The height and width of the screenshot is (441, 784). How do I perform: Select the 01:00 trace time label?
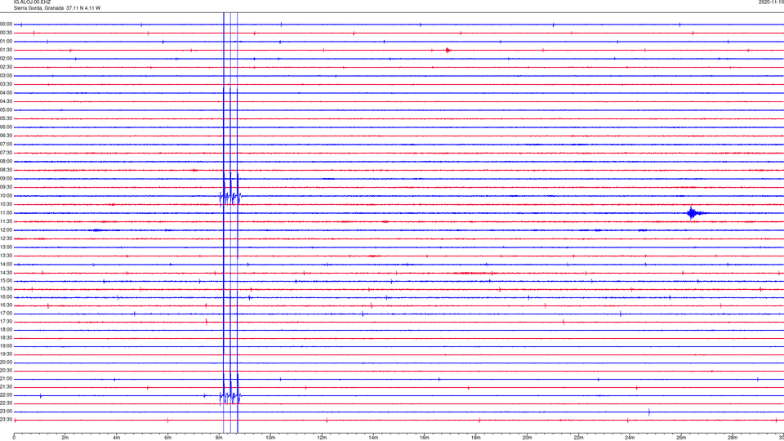(x=6, y=42)
